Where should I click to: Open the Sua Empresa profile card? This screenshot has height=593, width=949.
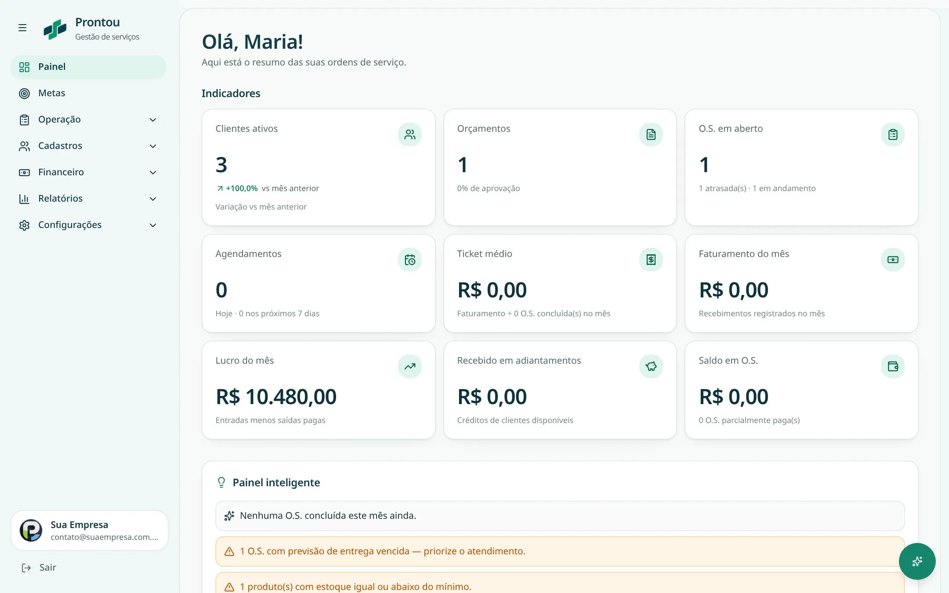click(90, 530)
